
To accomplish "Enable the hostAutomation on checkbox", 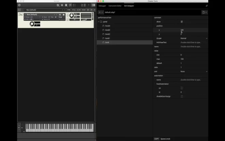I will [x=182, y=88].
